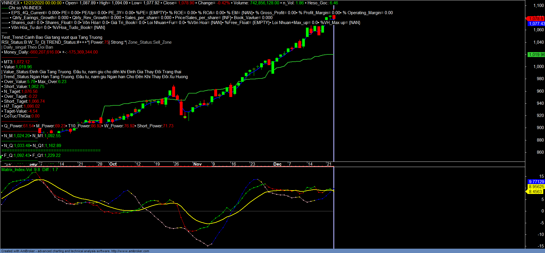Click the red 1,078.9 price tag

coord(536,19)
